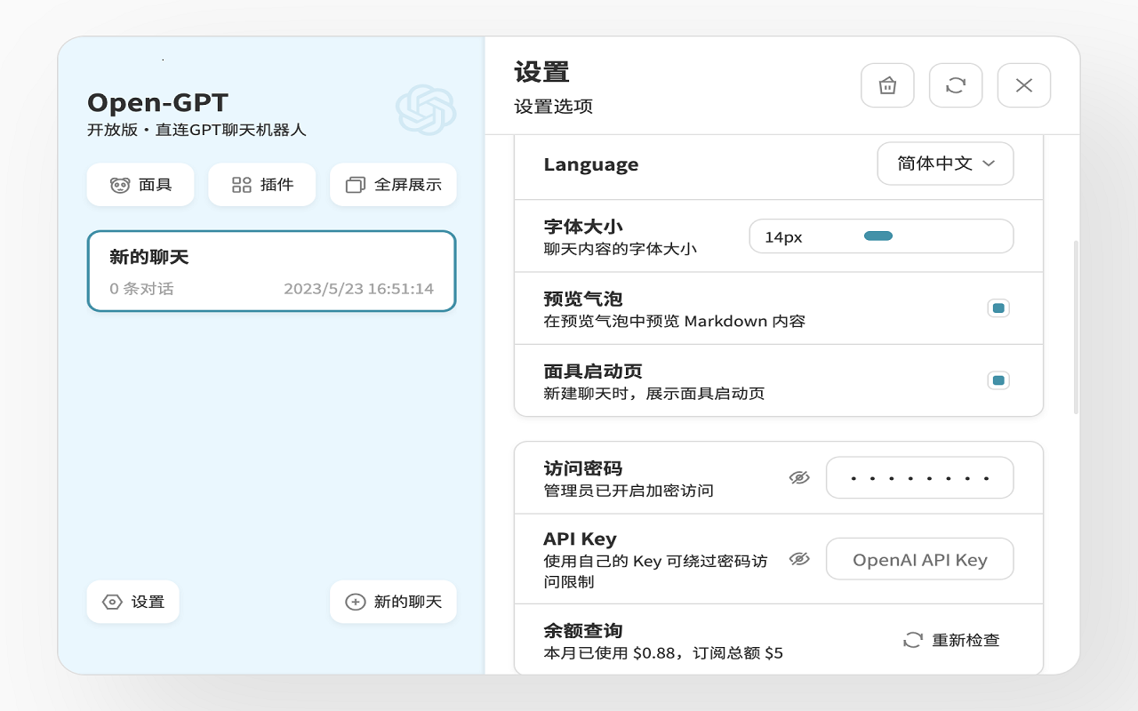
Task: Toggle the 面具启动页 checkbox
Action: click(x=998, y=380)
